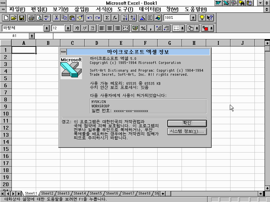Image resolution: width=270 pixels, height=202 pixels.
Task: Click the 시스템 정보(S)... button
Action: pos(187,131)
